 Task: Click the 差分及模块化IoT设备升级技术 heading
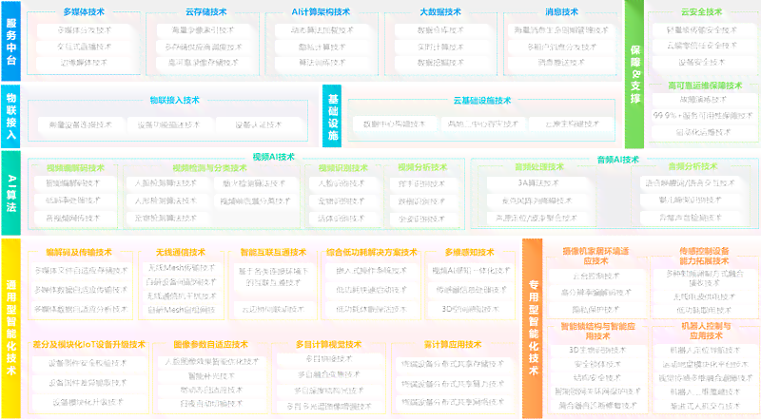click(88, 344)
